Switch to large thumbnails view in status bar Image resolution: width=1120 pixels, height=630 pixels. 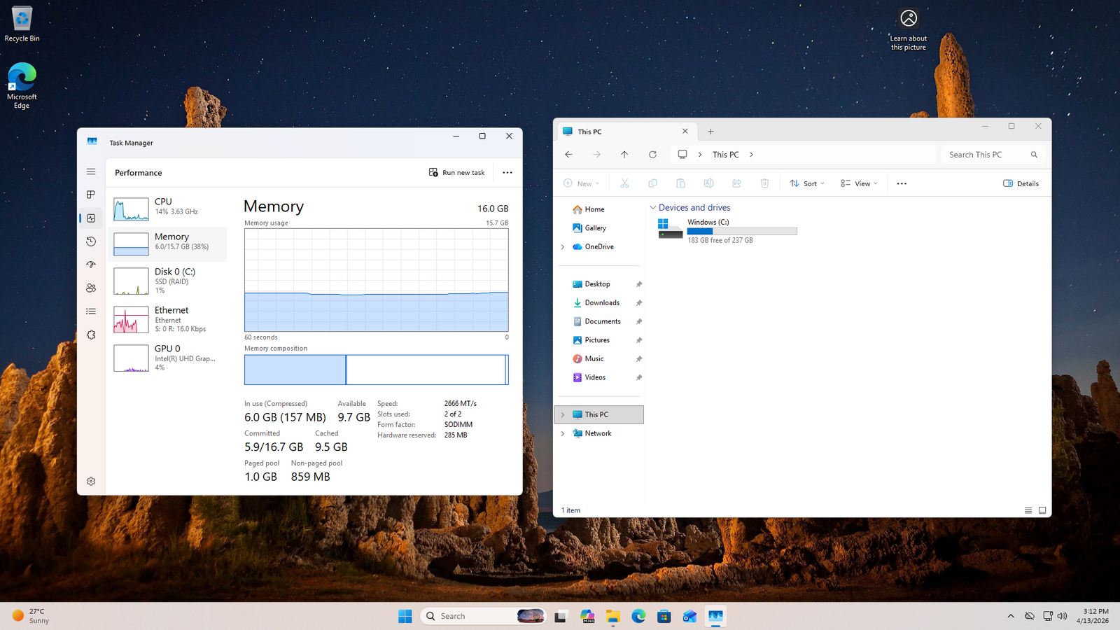tap(1042, 510)
